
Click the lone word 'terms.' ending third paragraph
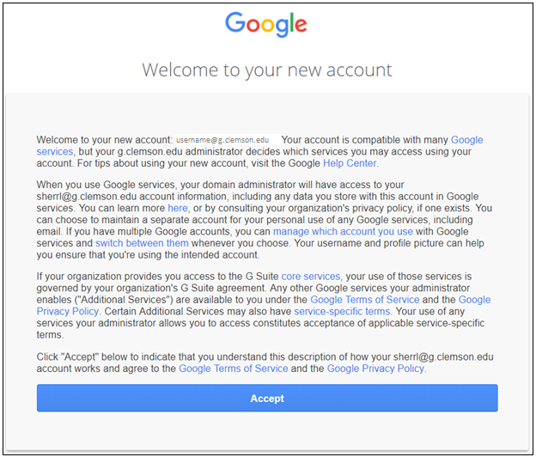(50, 335)
